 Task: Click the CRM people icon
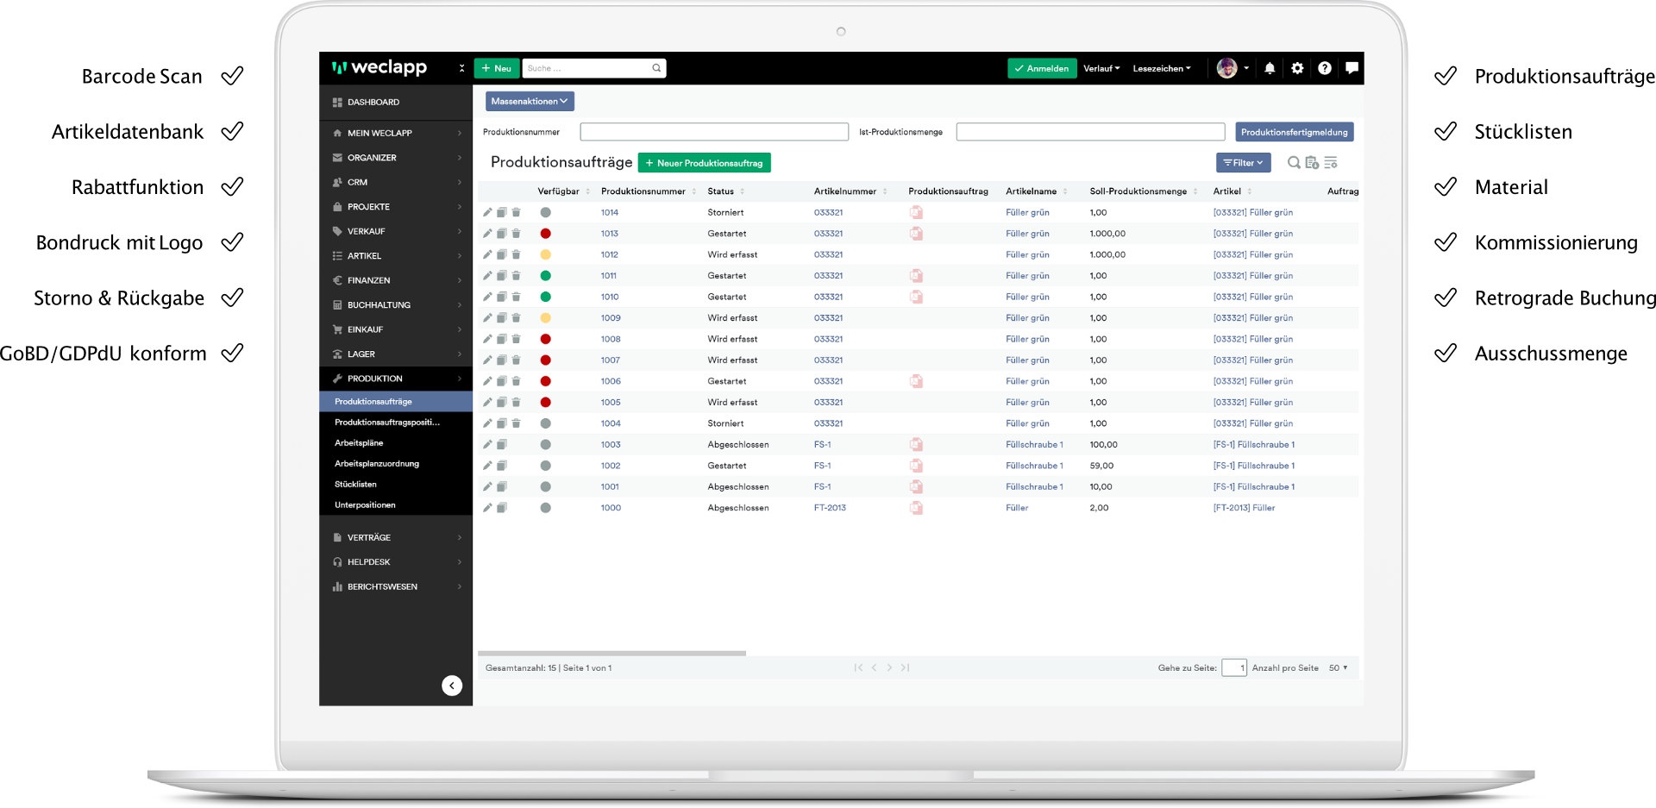click(x=337, y=182)
